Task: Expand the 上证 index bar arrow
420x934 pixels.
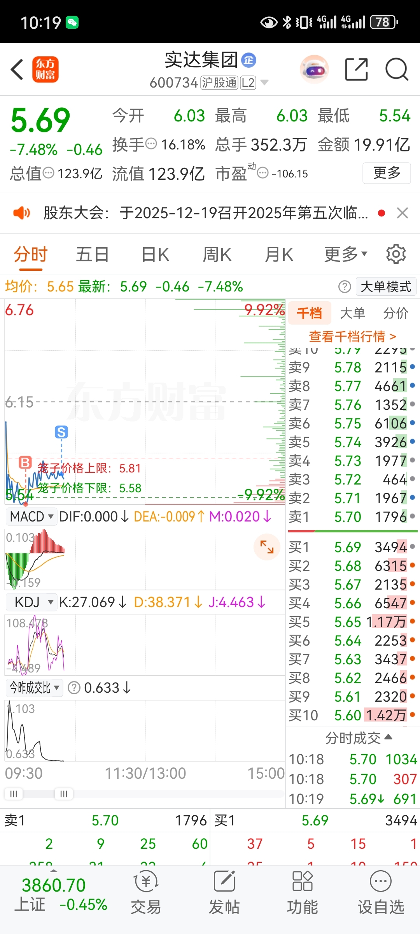Action: [x=54, y=871]
